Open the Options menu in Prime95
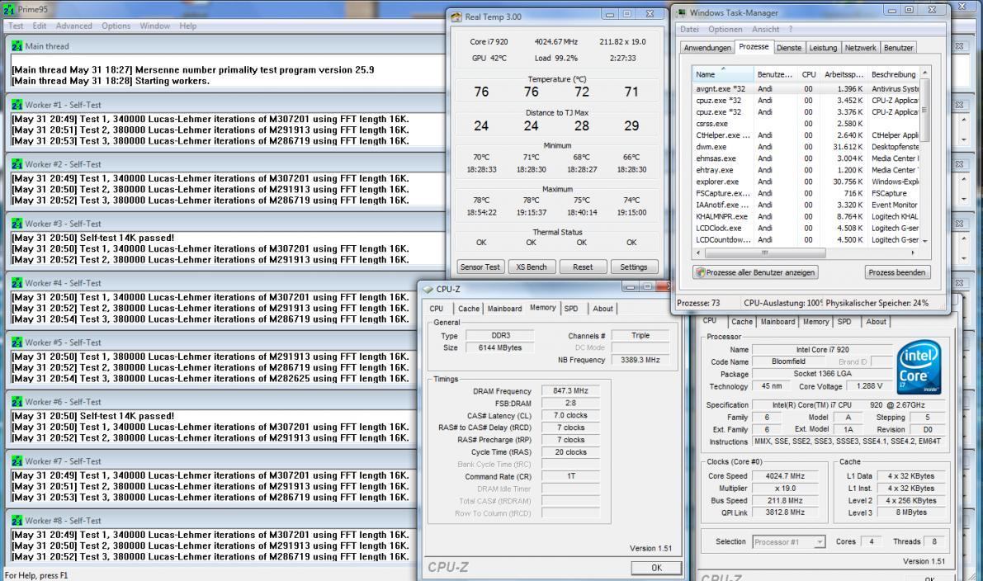This screenshot has width=983, height=581. click(x=116, y=26)
